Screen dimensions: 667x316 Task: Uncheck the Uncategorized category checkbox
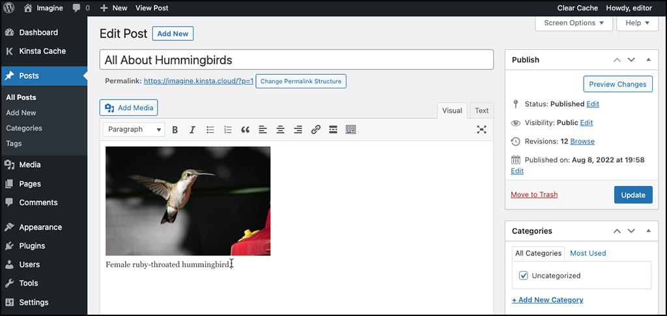pos(524,276)
